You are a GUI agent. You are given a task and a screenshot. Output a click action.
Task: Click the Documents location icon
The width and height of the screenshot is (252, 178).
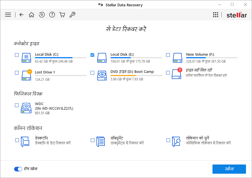[x=101, y=142]
